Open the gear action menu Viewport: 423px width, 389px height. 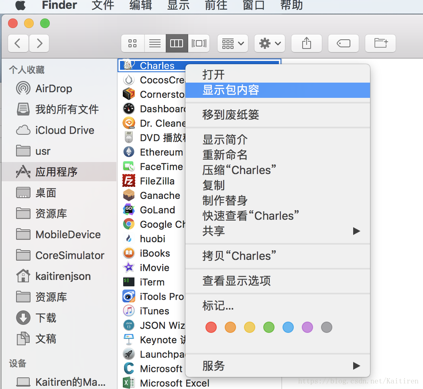click(x=270, y=43)
